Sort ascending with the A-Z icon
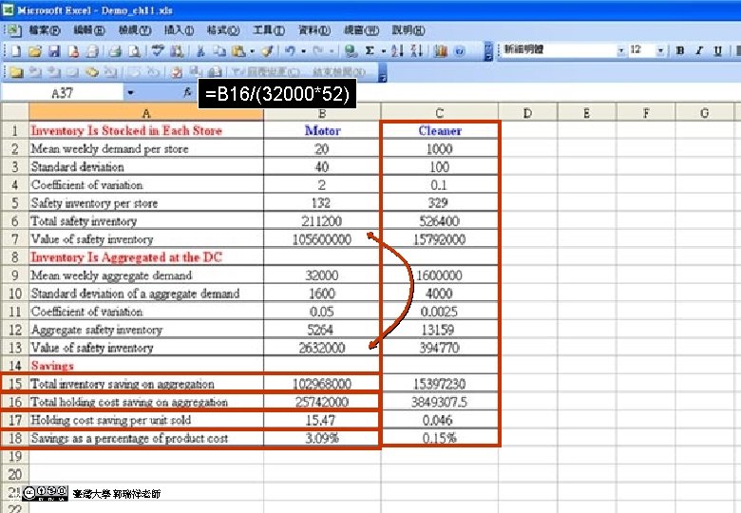 (397, 51)
